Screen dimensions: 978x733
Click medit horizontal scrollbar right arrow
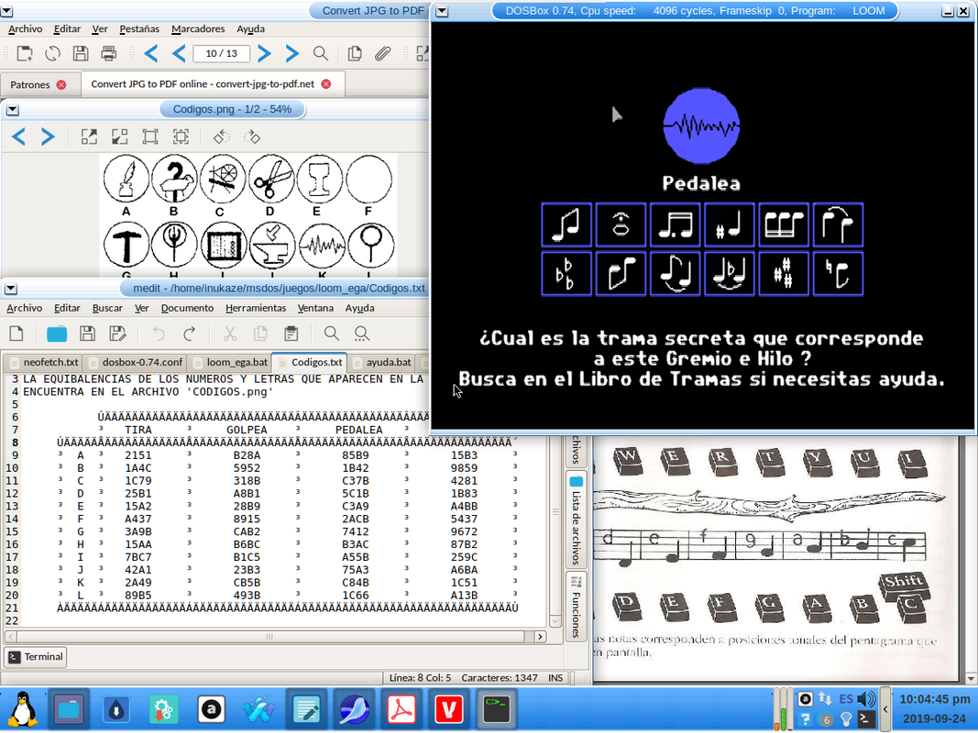click(x=540, y=637)
